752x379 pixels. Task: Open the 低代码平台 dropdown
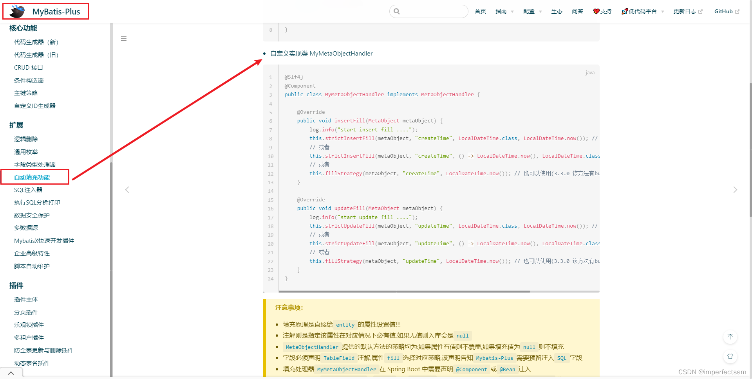643,11
